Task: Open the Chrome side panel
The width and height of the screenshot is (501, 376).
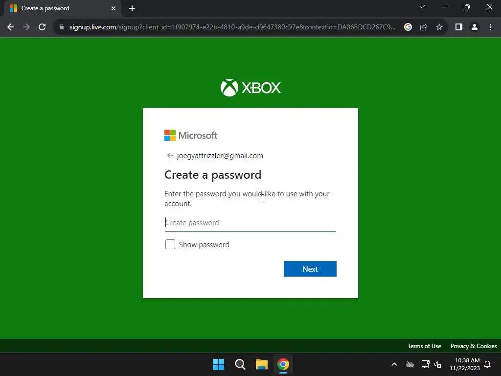Action: (459, 27)
